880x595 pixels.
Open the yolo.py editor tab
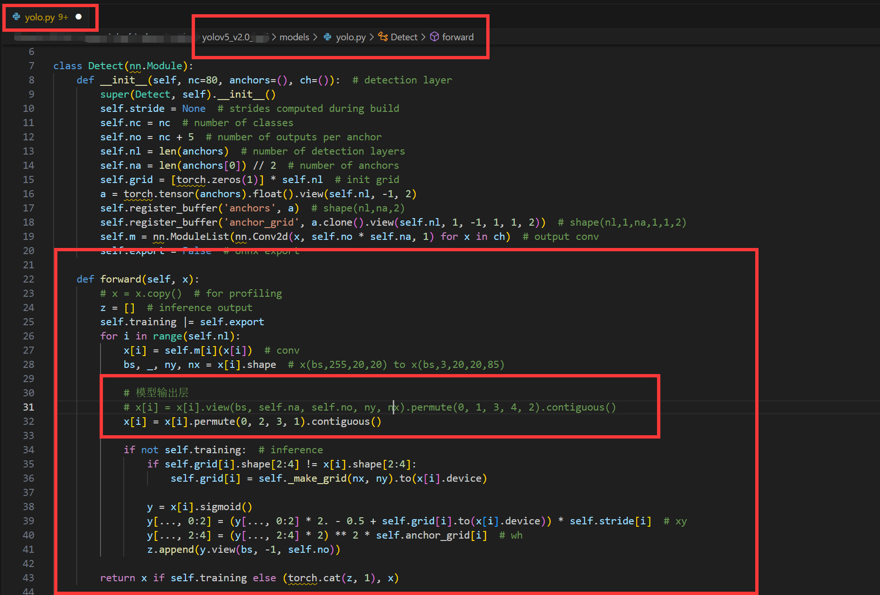point(47,17)
